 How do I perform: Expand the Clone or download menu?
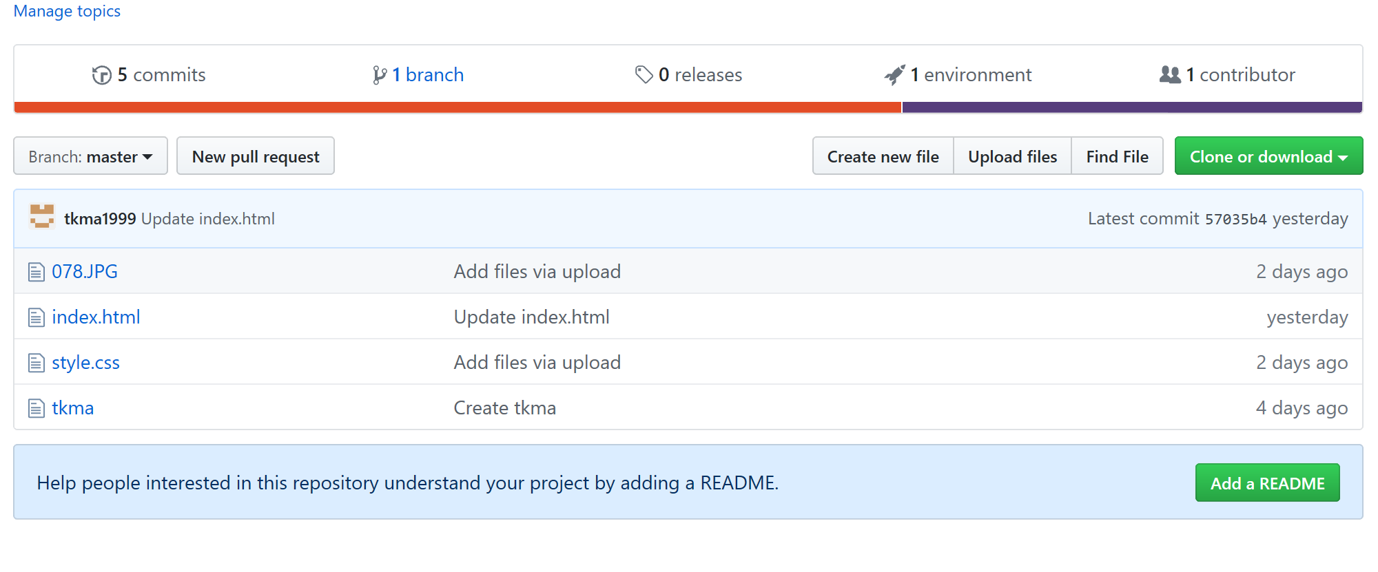pyautogui.click(x=1268, y=156)
